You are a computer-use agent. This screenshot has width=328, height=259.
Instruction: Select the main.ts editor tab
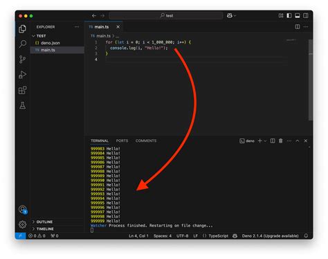pos(104,27)
